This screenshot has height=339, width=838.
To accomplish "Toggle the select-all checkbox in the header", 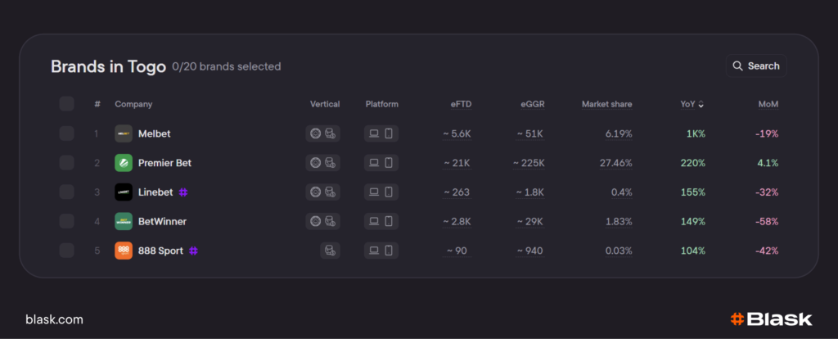I will tap(66, 104).
